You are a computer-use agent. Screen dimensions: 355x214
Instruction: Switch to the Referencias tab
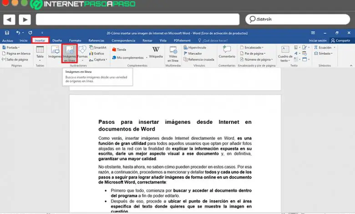pos(96,41)
